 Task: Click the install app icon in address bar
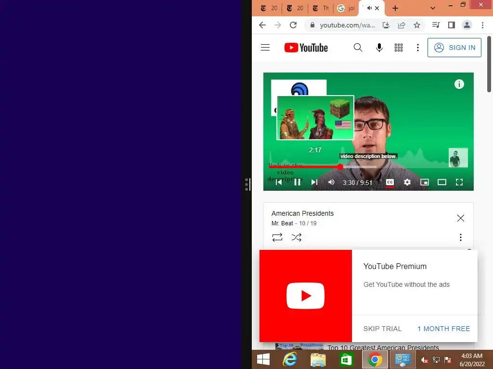point(386,25)
